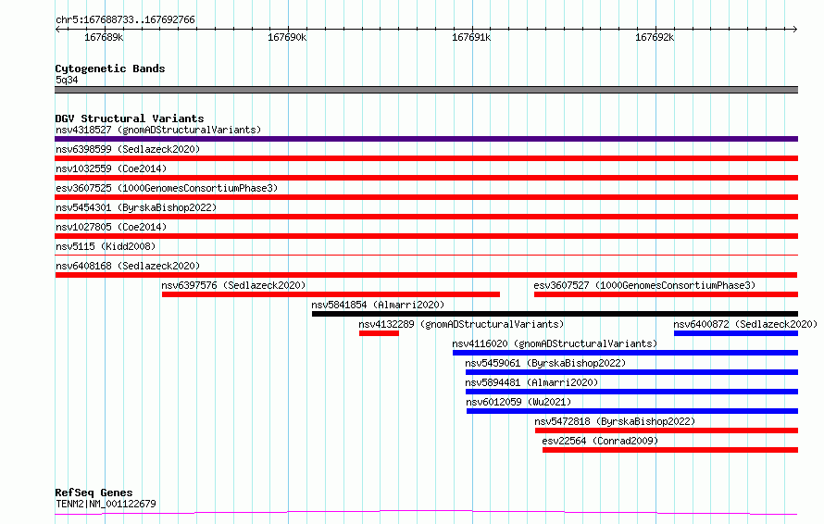824x524 pixels.
Task: Click the 167692k ruler label
Action: 655,37
